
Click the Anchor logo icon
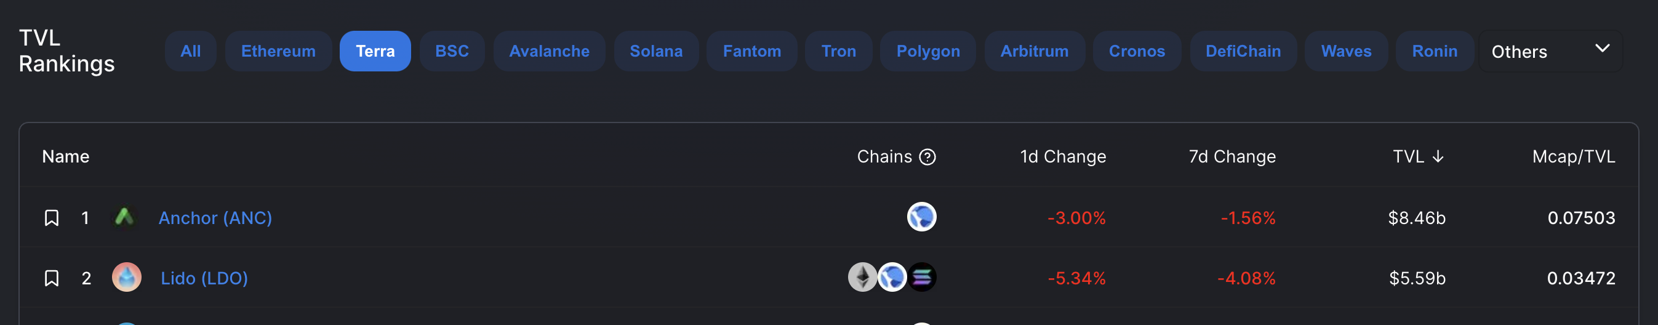(125, 217)
